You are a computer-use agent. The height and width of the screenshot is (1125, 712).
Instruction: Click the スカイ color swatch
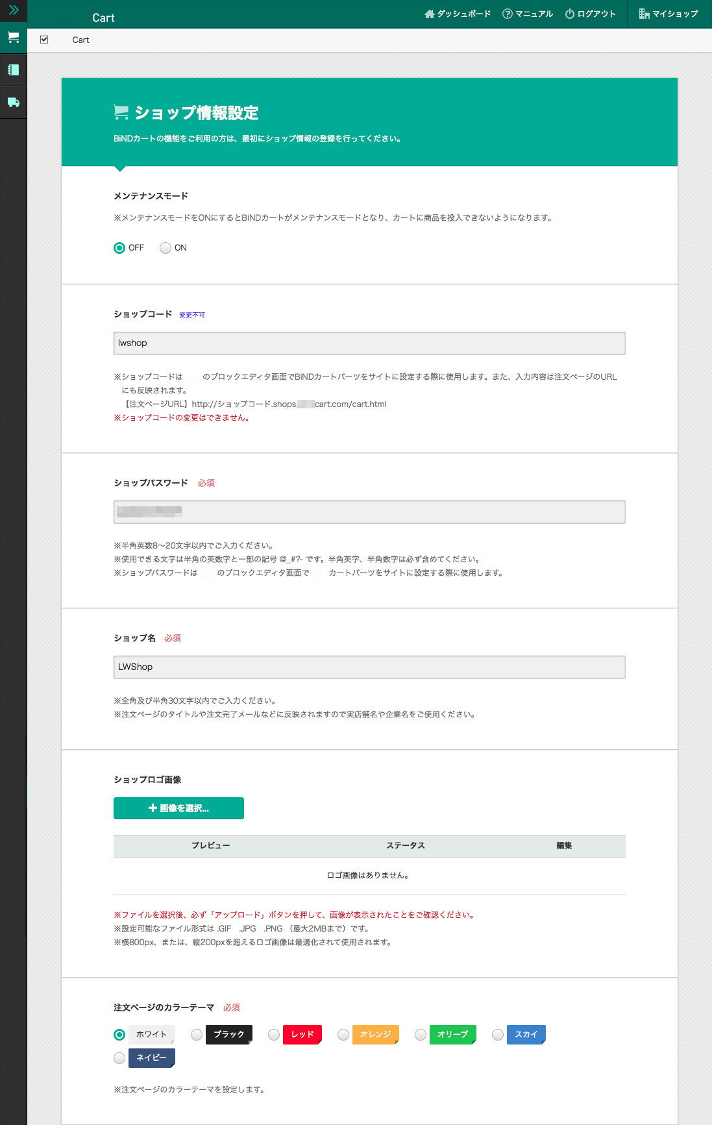pos(526,1035)
